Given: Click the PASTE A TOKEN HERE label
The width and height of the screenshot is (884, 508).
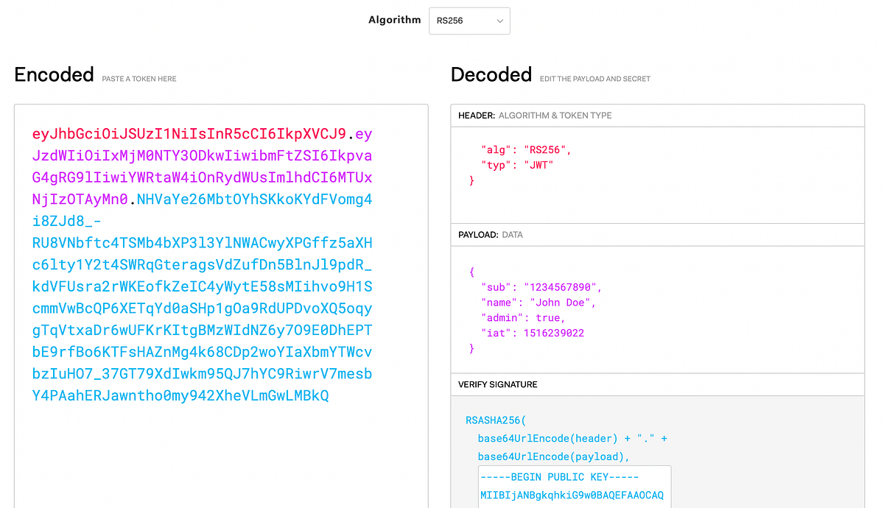Looking at the screenshot, I should (x=138, y=78).
